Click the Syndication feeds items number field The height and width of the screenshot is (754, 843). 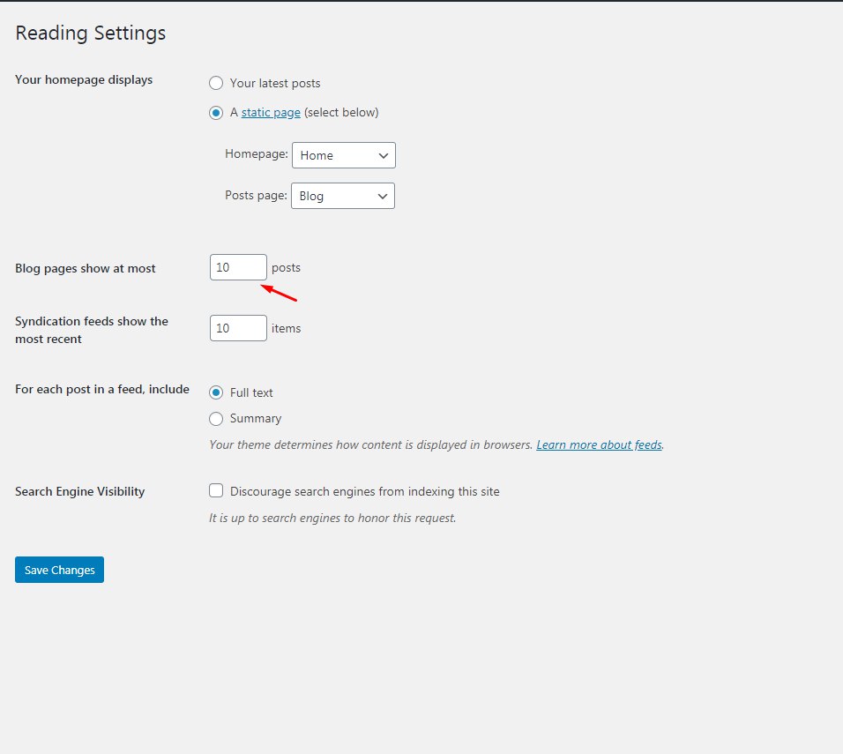[x=238, y=328]
